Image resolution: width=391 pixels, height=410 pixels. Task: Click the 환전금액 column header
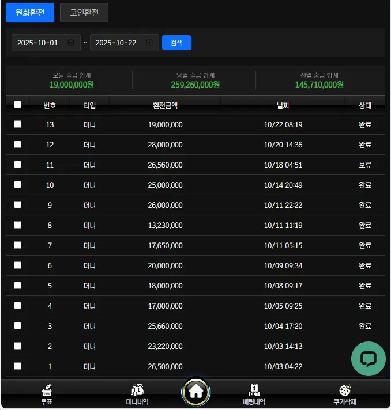click(166, 105)
